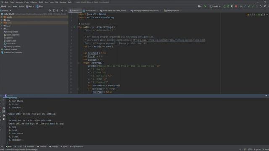The image size is (269, 151).
Task: Click the Git update project arrow
Action: tap(245, 6)
